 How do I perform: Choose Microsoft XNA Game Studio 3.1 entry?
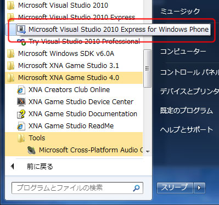click(x=69, y=66)
